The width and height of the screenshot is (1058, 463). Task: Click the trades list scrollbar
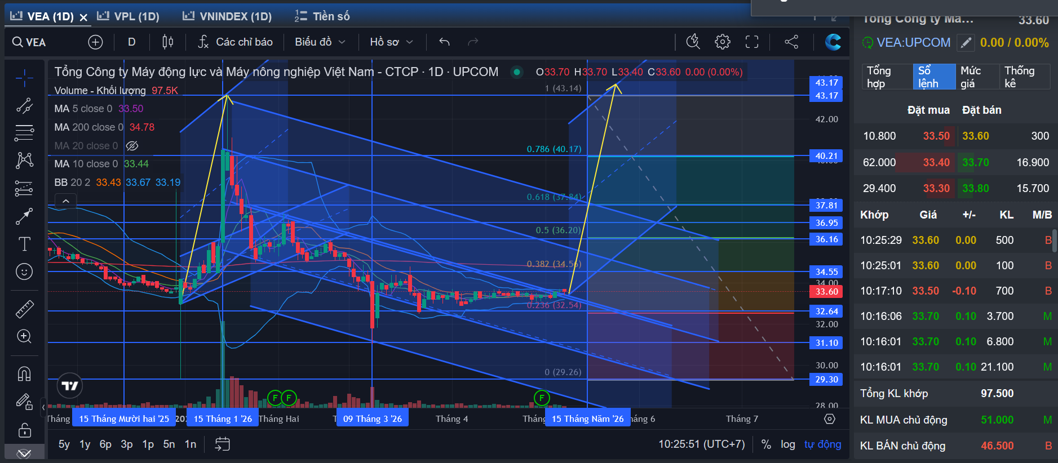(1054, 240)
